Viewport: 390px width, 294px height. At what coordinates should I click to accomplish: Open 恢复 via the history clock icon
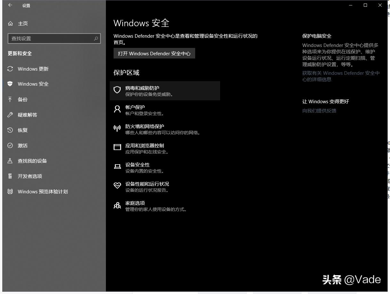10,130
